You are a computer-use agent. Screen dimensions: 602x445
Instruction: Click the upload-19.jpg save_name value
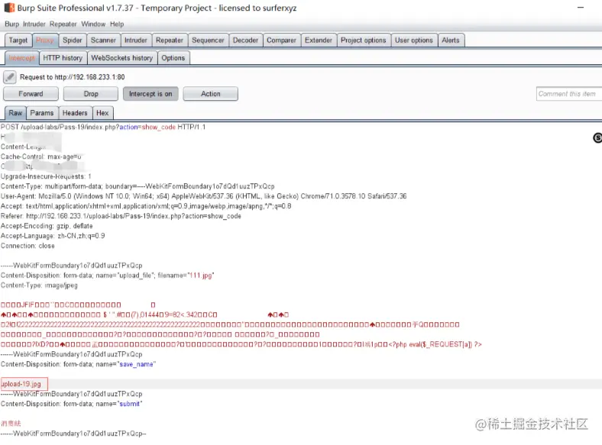[21, 384]
